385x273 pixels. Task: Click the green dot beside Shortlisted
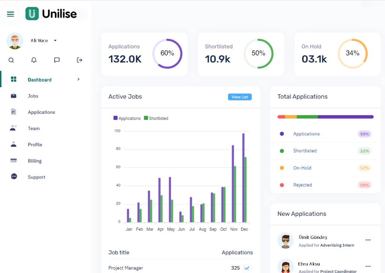pyautogui.click(x=282, y=151)
